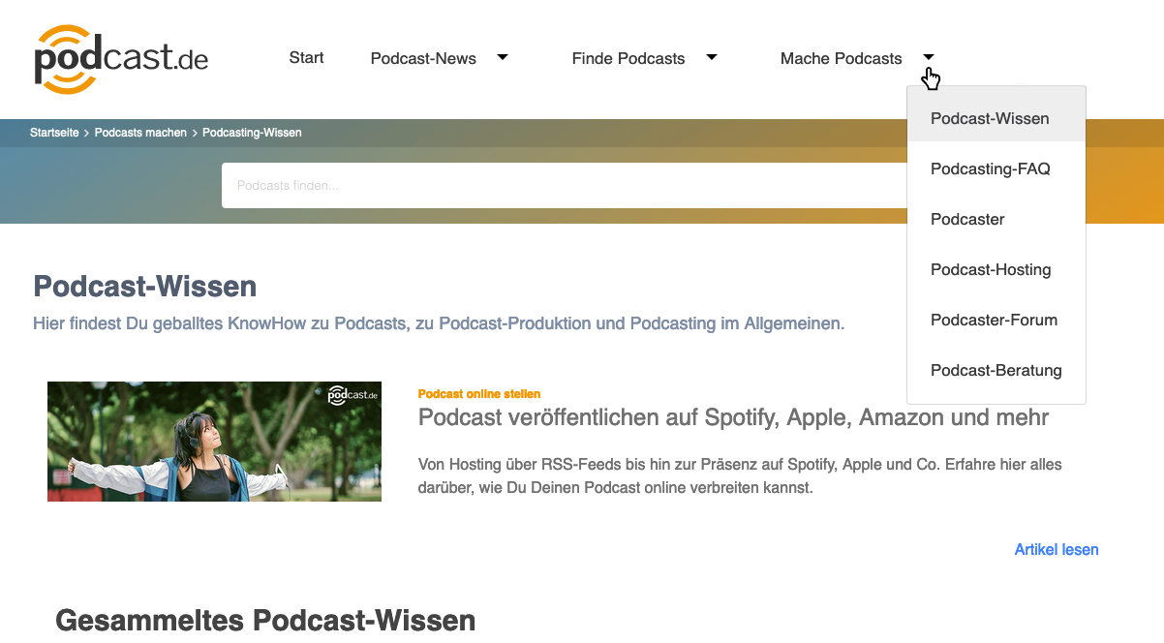Open the Podcast-News menu label

(423, 58)
